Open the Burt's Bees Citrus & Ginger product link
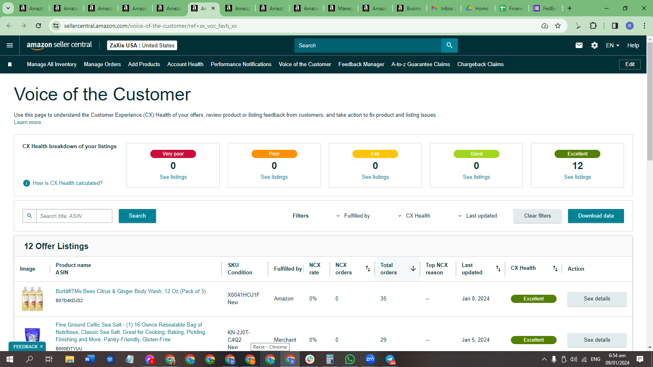This screenshot has height=367, width=653. (131, 291)
